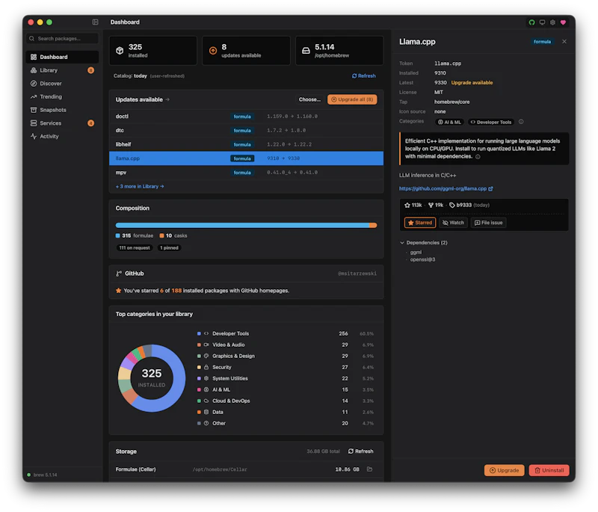Click the b9333 release tag icon
This screenshot has height=512, width=598.
452,205
